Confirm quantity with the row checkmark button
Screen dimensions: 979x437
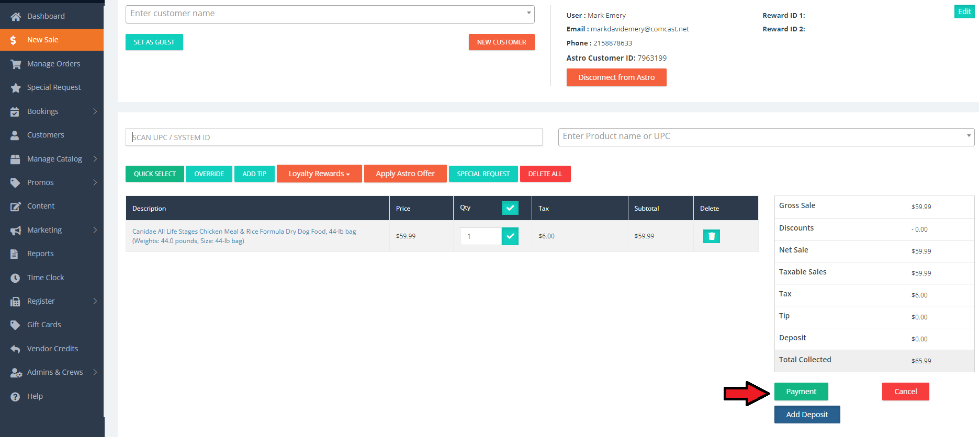click(x=510, y=236)
